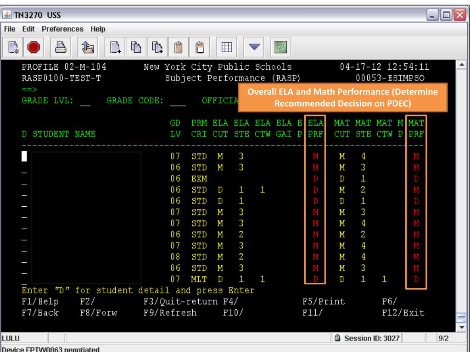
Task: Open the Preferences menu
Action: click(x=62, y=29)
